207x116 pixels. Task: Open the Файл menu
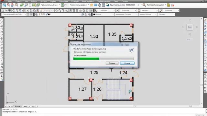pos(10,1)
